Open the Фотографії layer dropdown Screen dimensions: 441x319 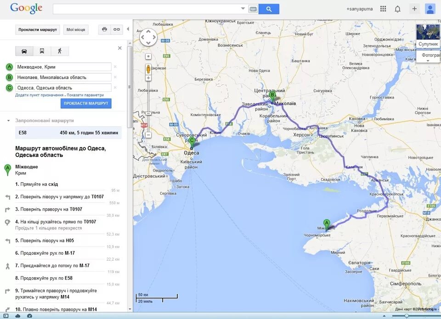(428, 57)
